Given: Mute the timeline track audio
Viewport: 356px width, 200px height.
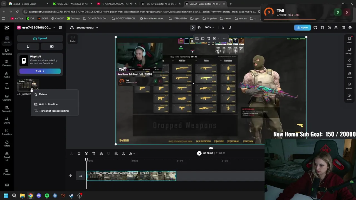Looking at the screenshot, I should coord(70,176).
